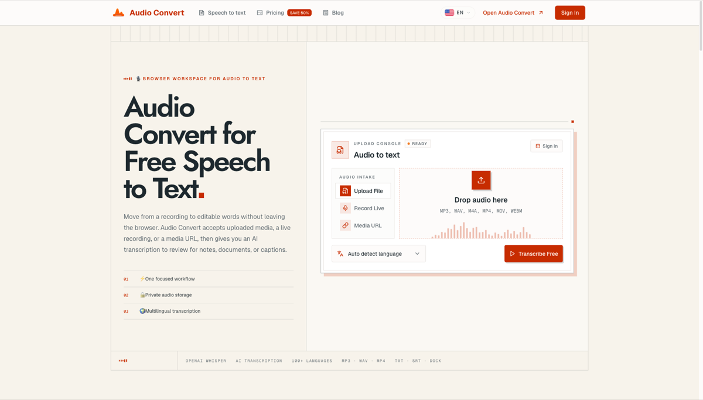Image resolution: width=703 pixels, height=400 pixels.
Task: Click the MP3 · WAV · MP4 label
Action: click(364, 361)
